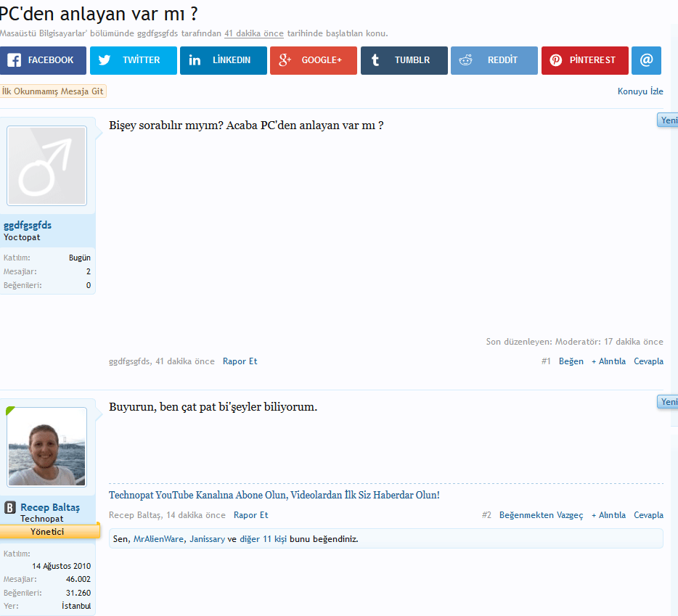Like the first post with Beğen
Viewport: 678px width, 616px height.
pyautogui.click(x=571, y=361)
